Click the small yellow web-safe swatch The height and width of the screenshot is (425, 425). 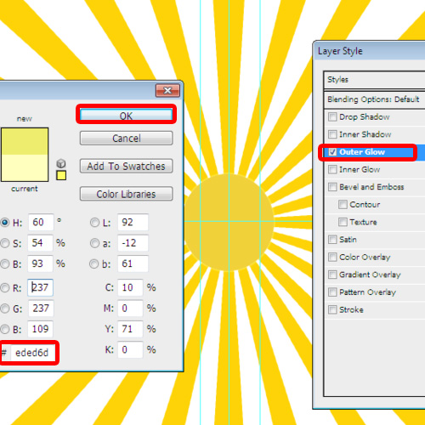(x=61, y=175)
